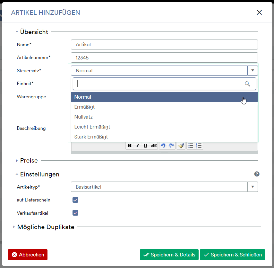Expand the Preise section
Viewport: 274px width, 268px height.
(x=29, y=160)
